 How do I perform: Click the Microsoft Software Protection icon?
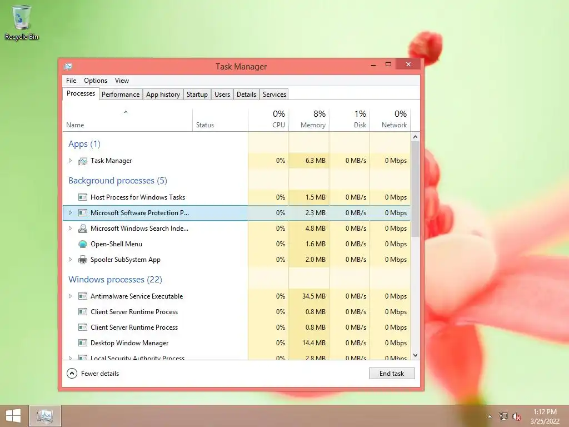tap(83, 213)
